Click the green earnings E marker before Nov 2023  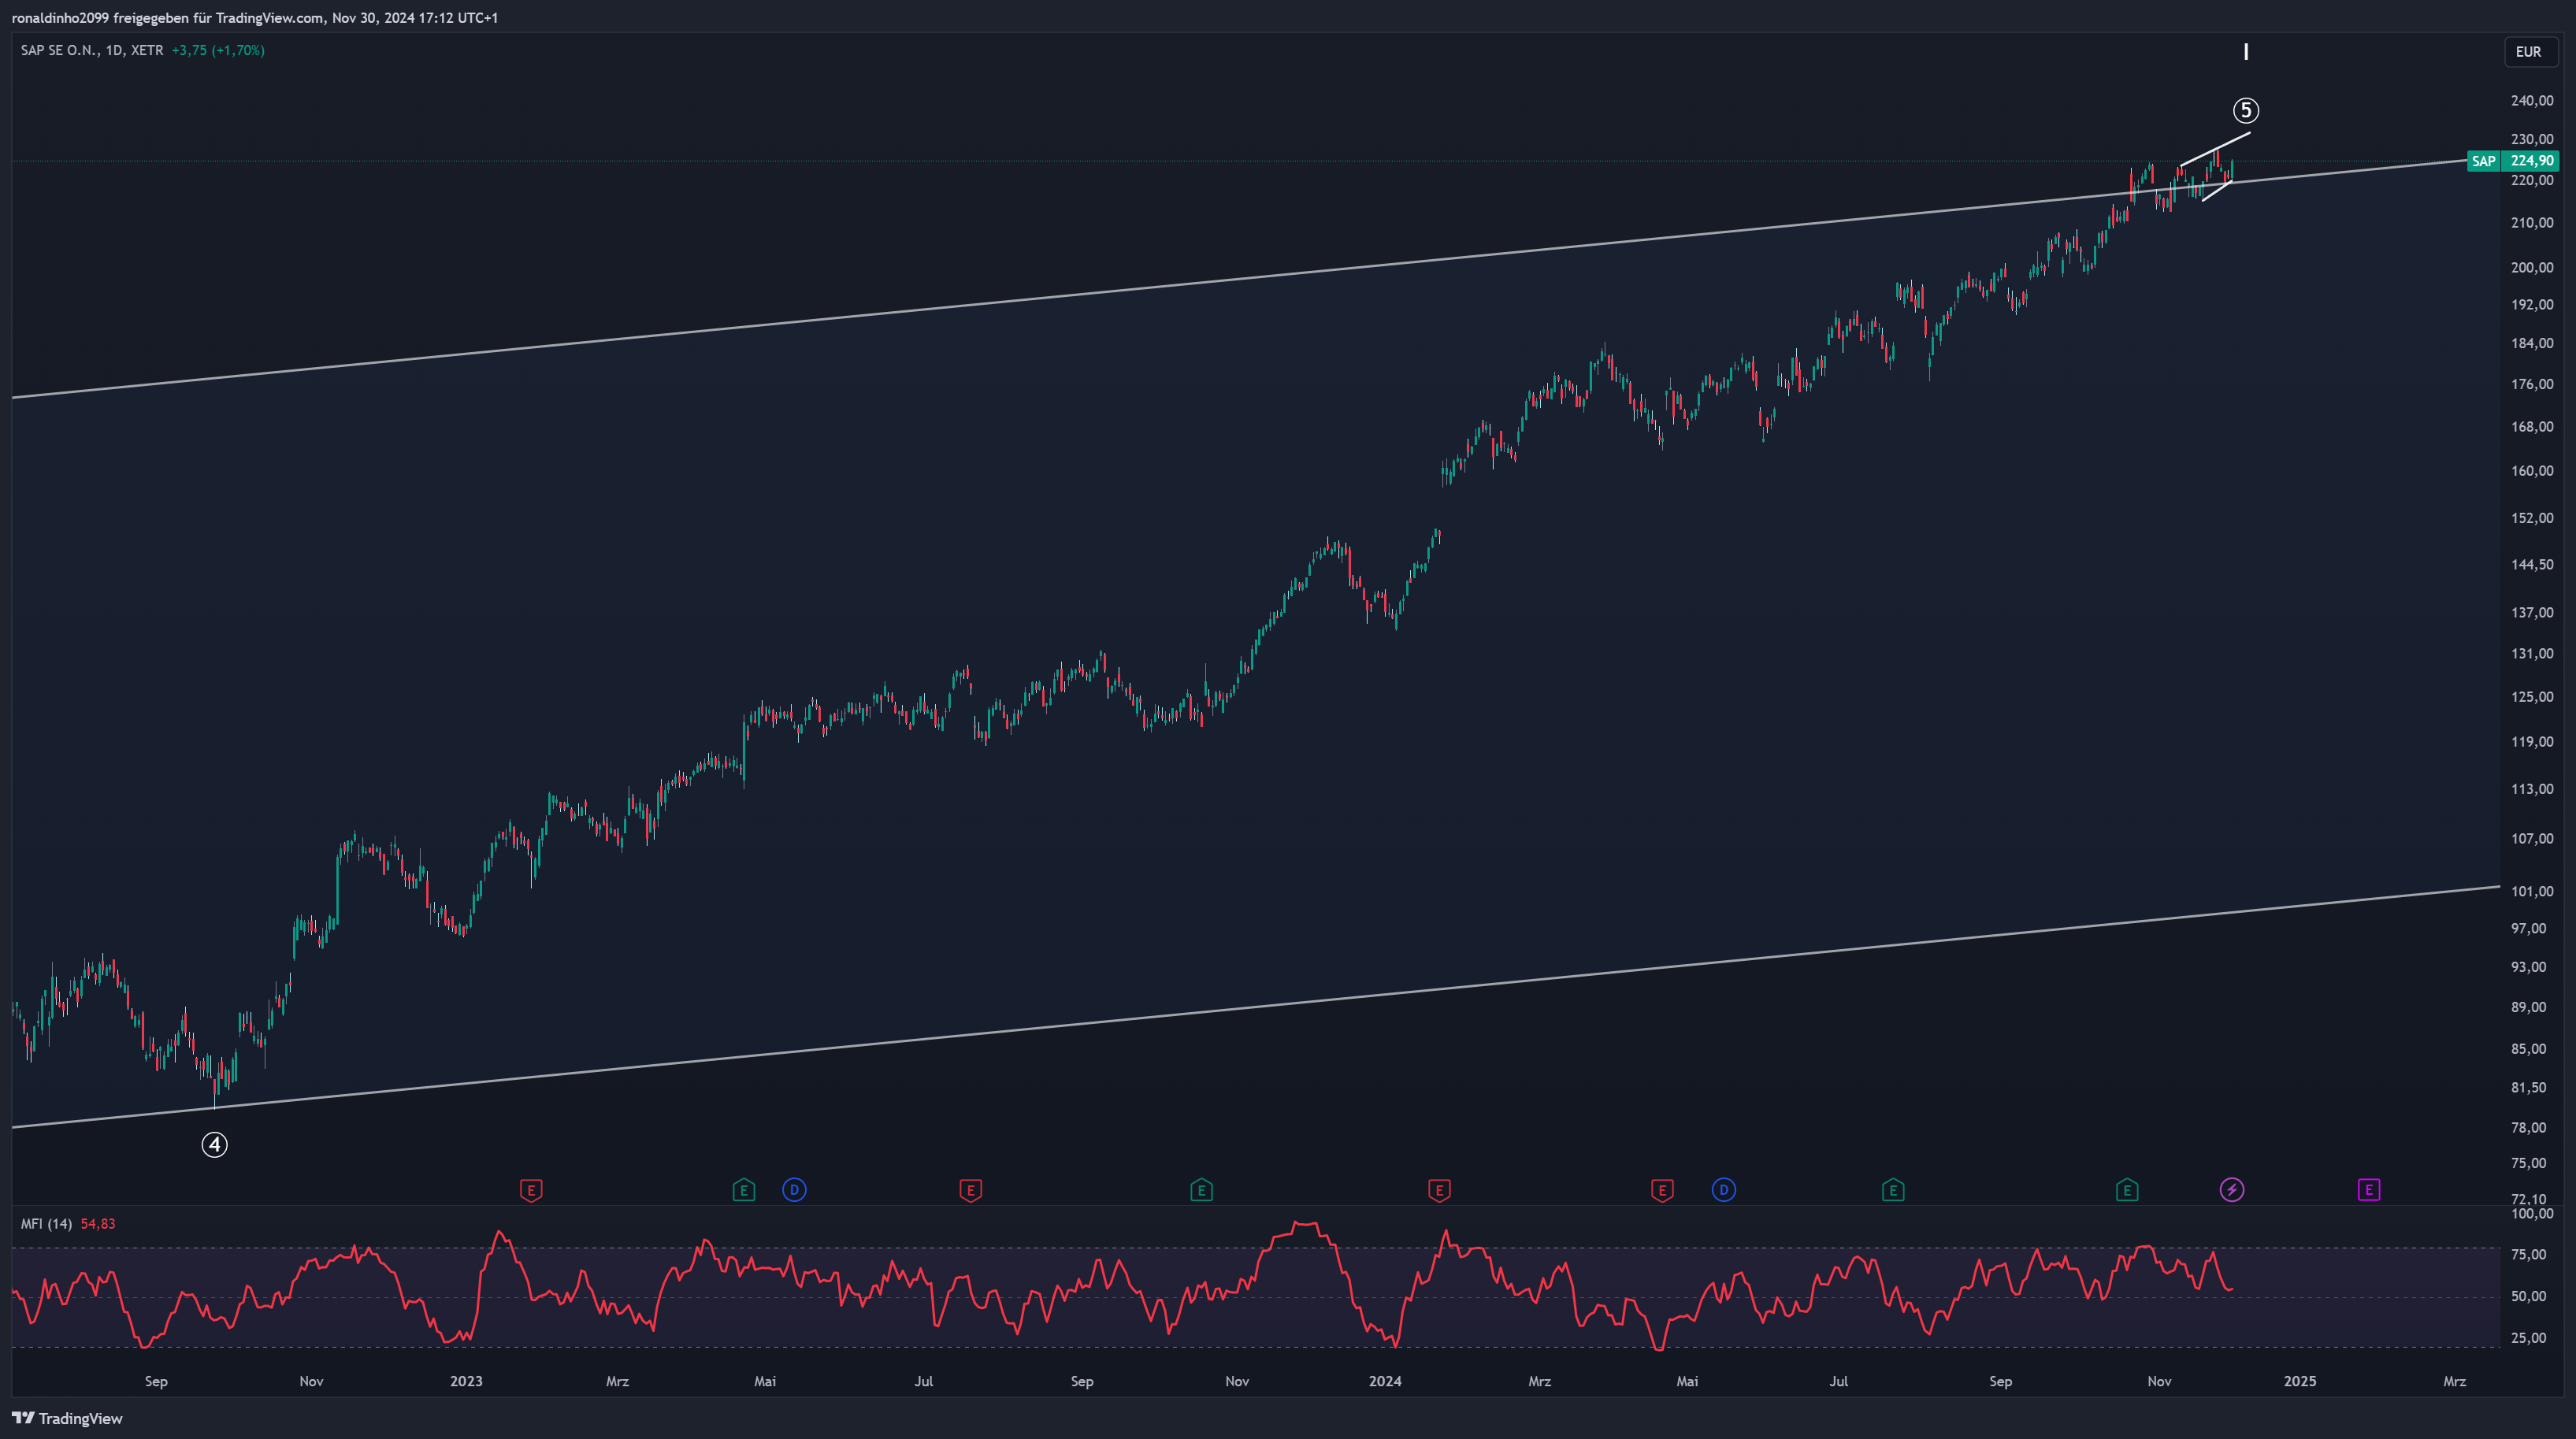[1201, 1190]
